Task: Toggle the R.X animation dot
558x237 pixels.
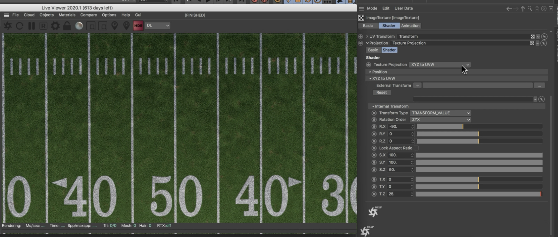Action: pos(374,127)
